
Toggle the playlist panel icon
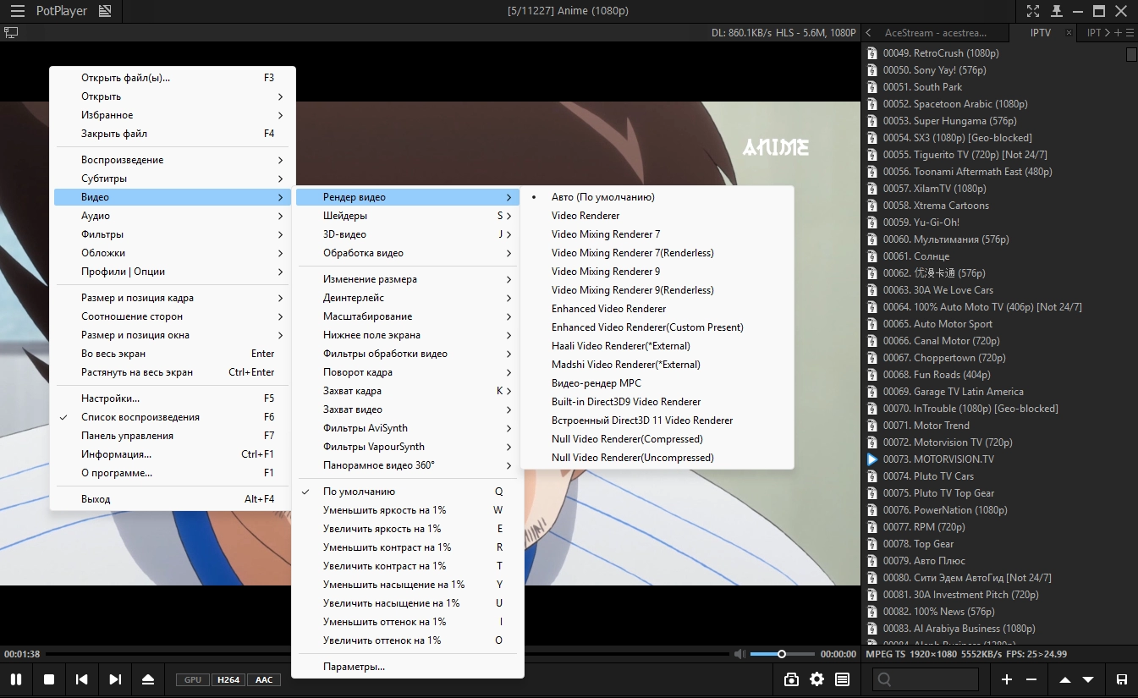(x=842, y=679)
